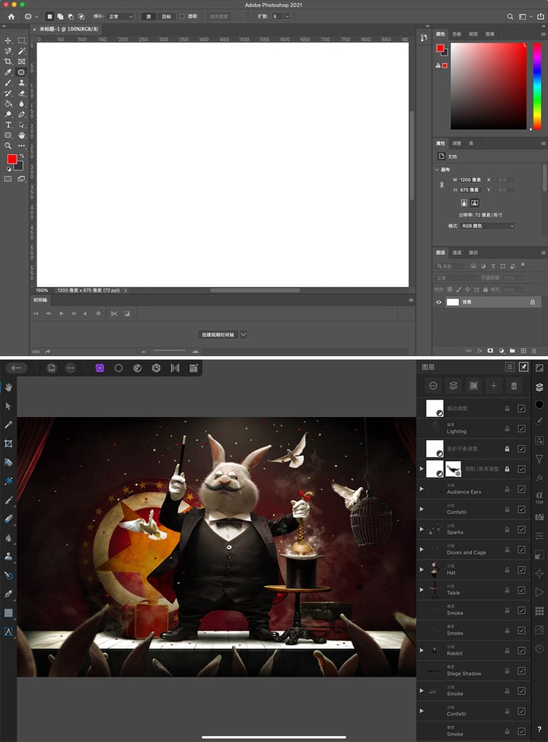Expand the Rabbit layer group
548x742 pixels.
(x=422, y=650)
